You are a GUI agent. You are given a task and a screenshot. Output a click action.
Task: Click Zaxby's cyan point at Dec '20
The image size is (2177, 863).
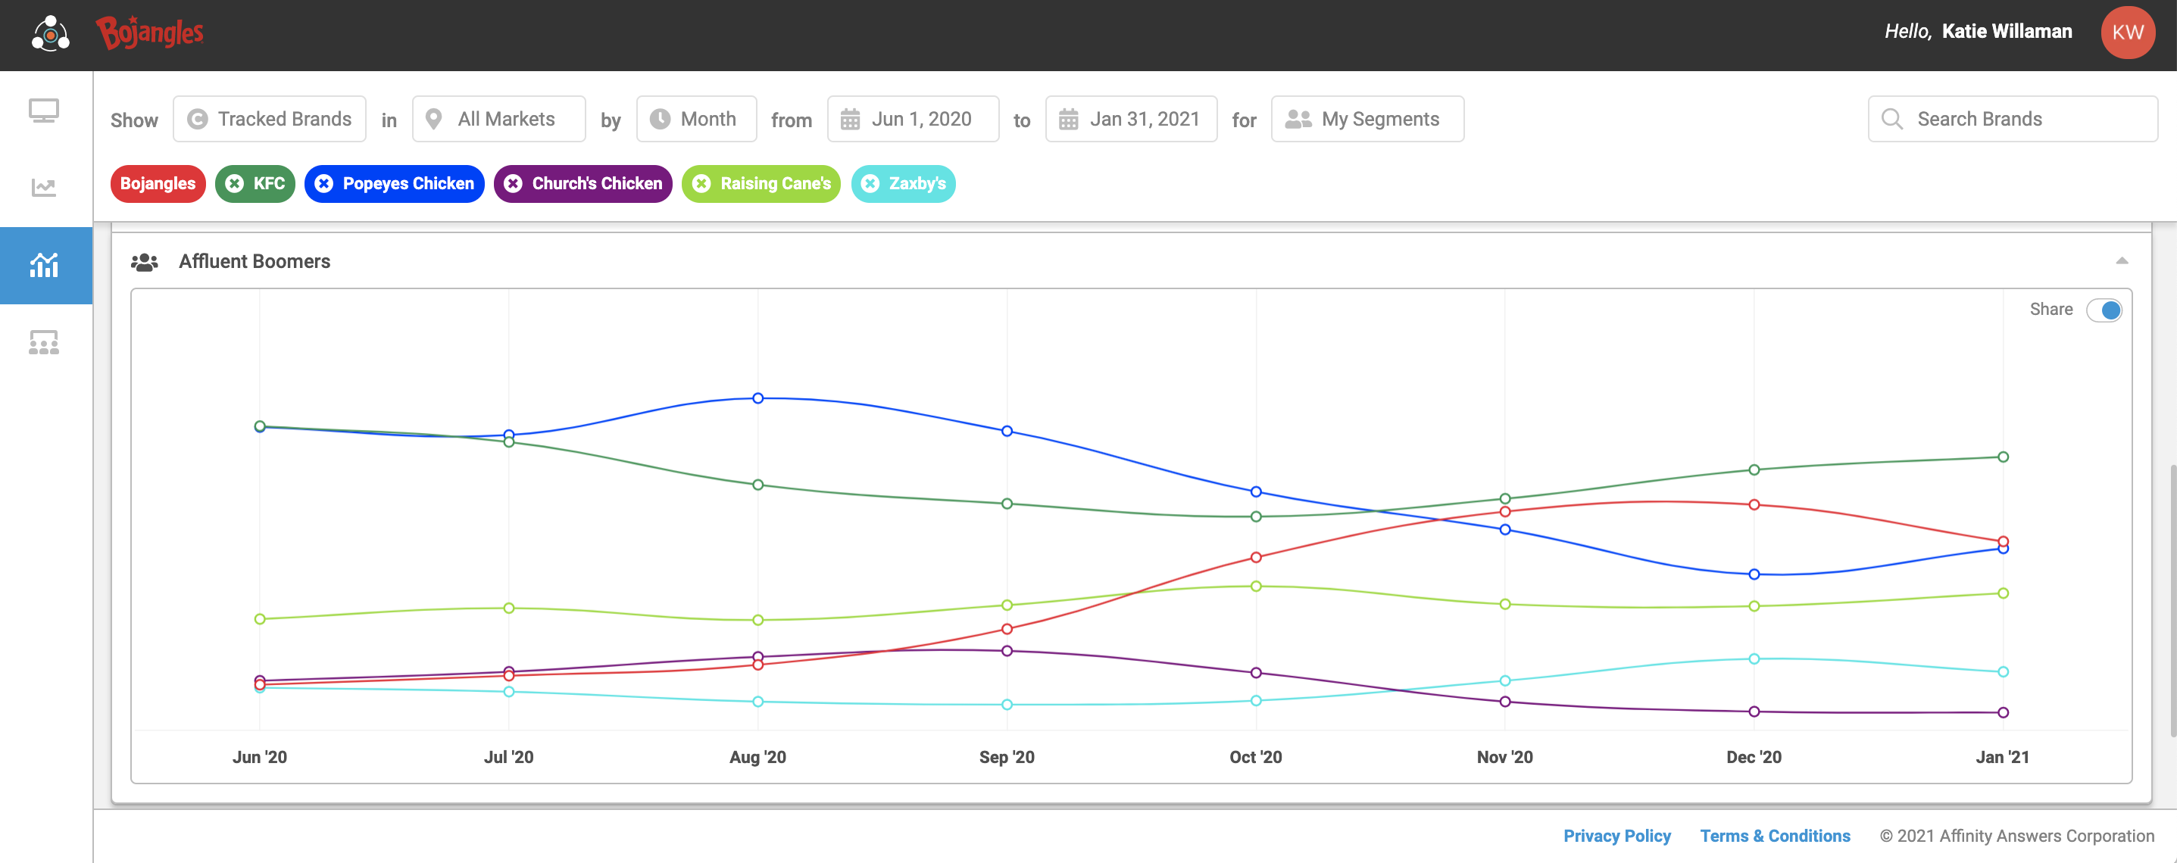(x=1754, y=659)
